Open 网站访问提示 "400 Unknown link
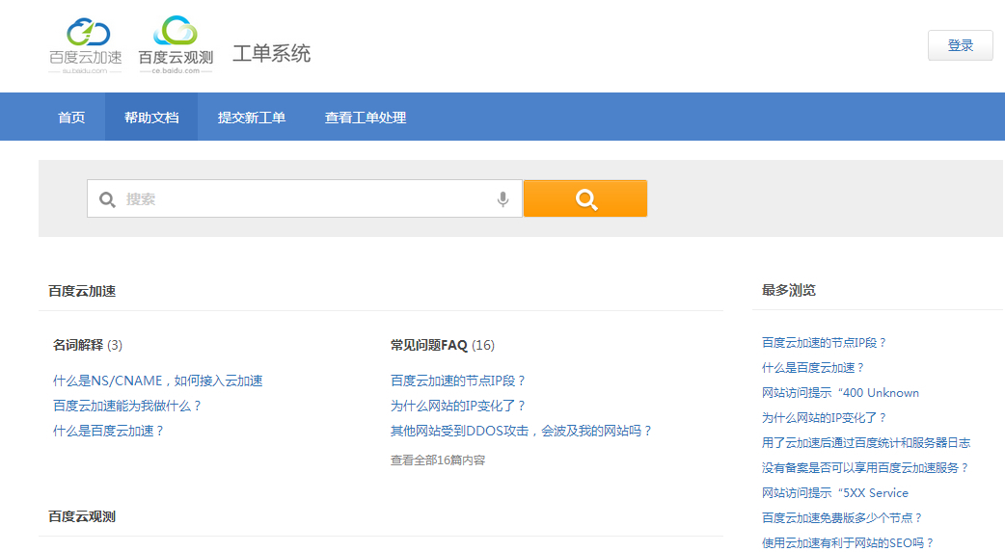This screenshot has width=1005, height=552. [840, 392]
